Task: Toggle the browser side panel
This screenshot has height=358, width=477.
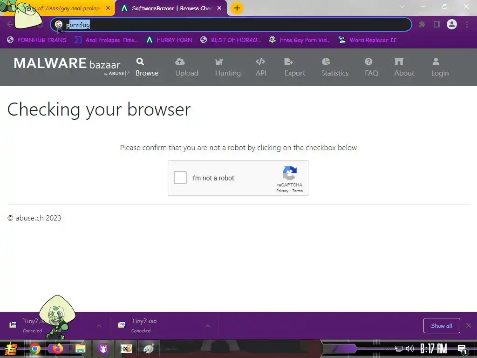Action: pos(437,24)
